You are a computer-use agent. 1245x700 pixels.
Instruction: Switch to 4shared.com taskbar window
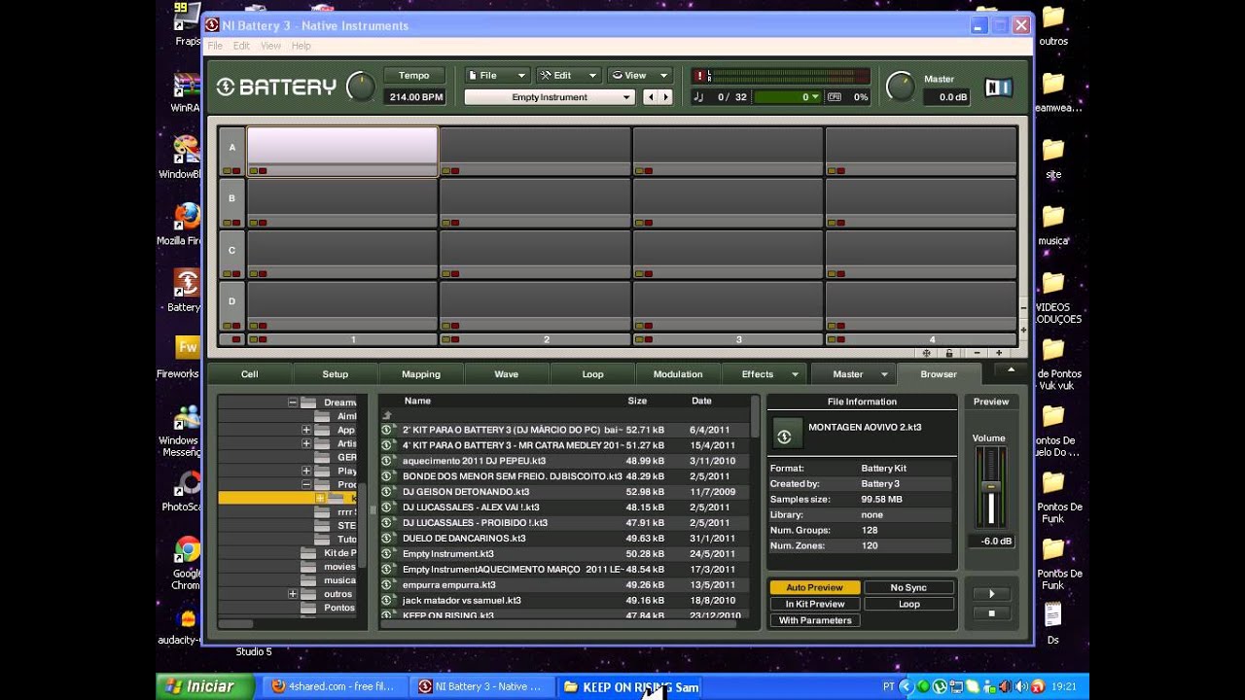336,686
